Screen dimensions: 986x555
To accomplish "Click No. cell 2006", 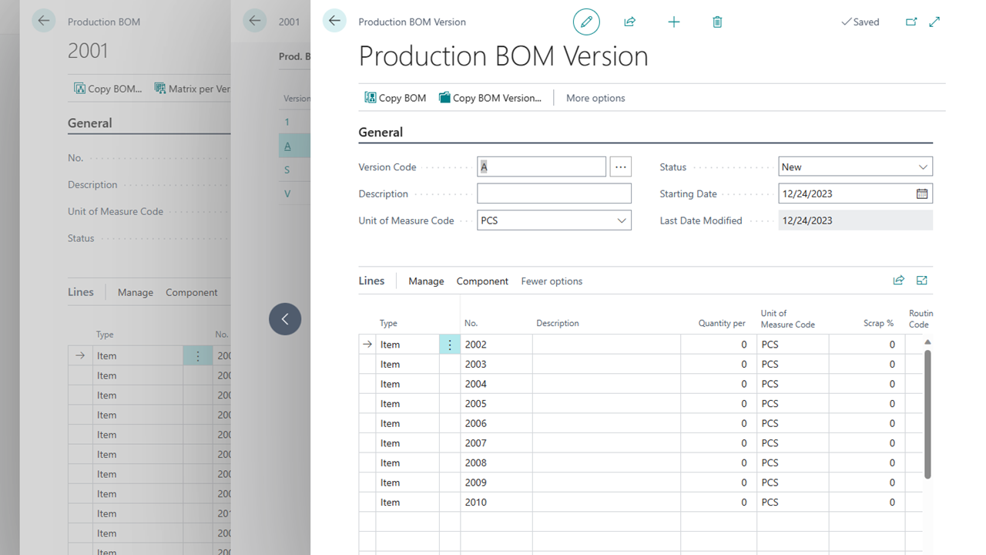I will (x=496, y=423).
